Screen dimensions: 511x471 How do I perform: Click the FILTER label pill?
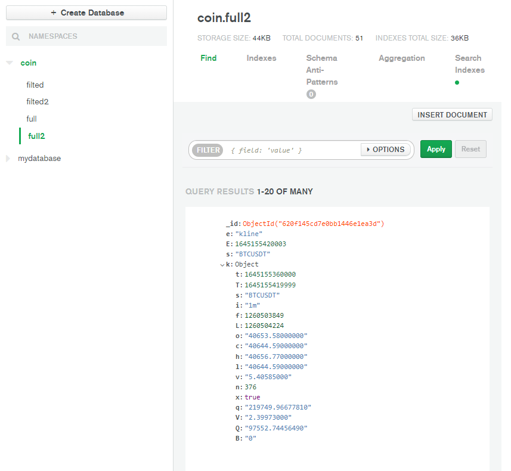click(x=208, y=150)
